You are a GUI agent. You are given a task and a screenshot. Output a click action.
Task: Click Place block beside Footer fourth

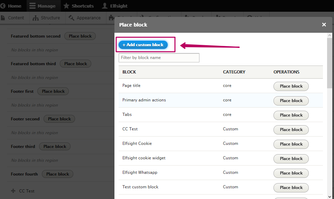57,174
